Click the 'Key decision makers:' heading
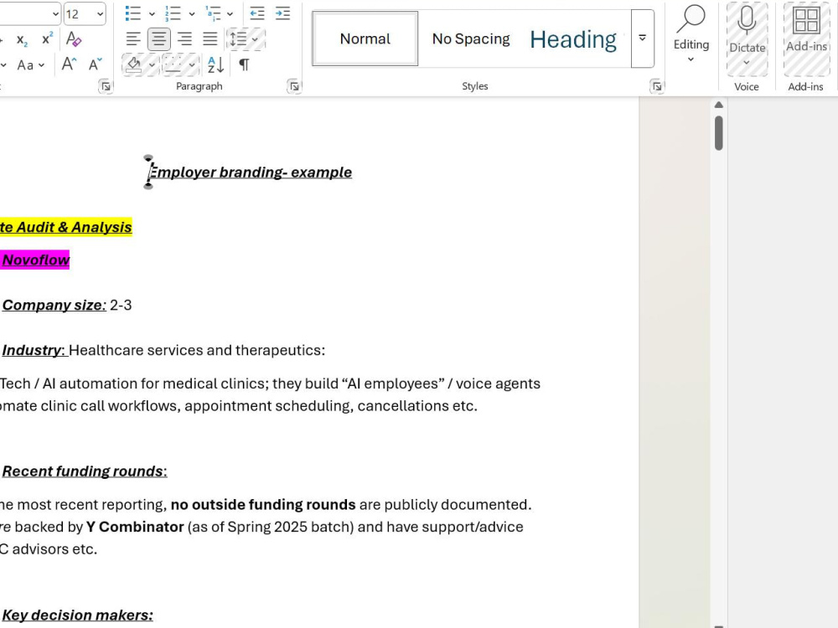 click(77, 615)
